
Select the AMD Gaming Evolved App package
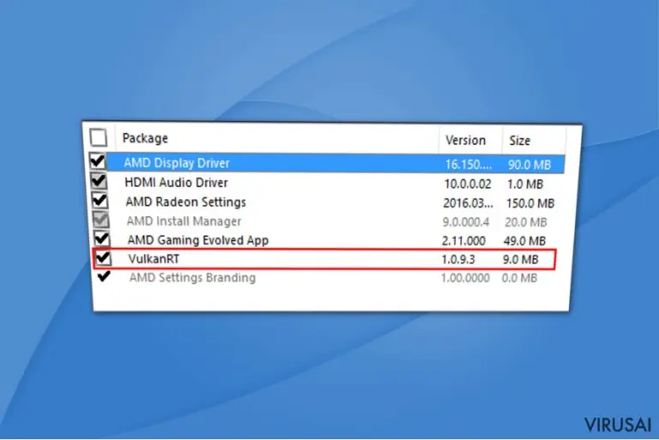[x=198, y=240]
